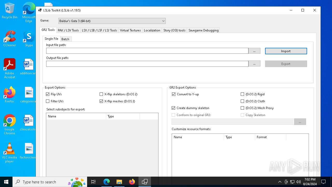Open File Explorer from the taskbar
The height and width of the screenshot is (187, 332).
pos(119,182)
